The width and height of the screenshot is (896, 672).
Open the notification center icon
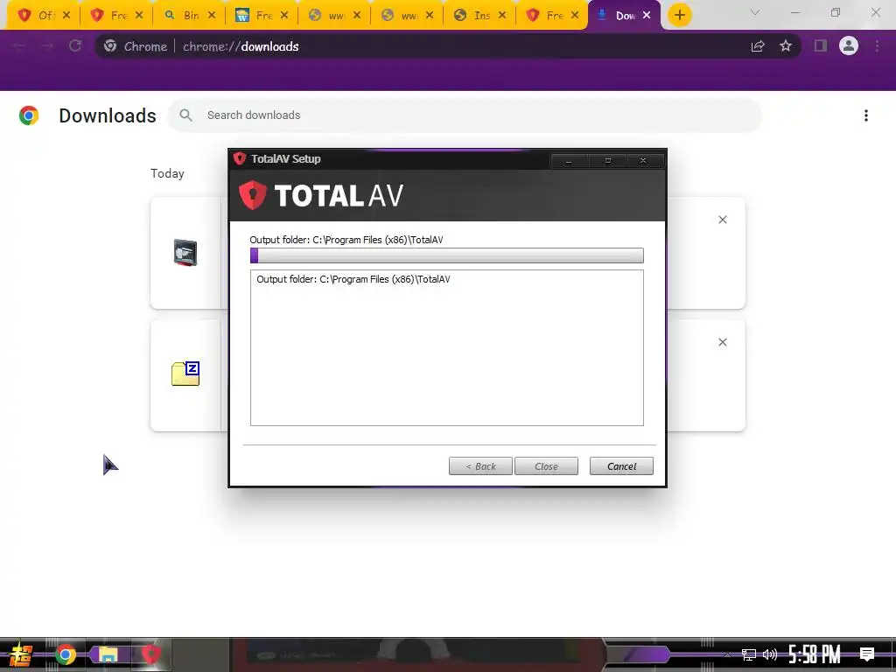coord(867,654)
